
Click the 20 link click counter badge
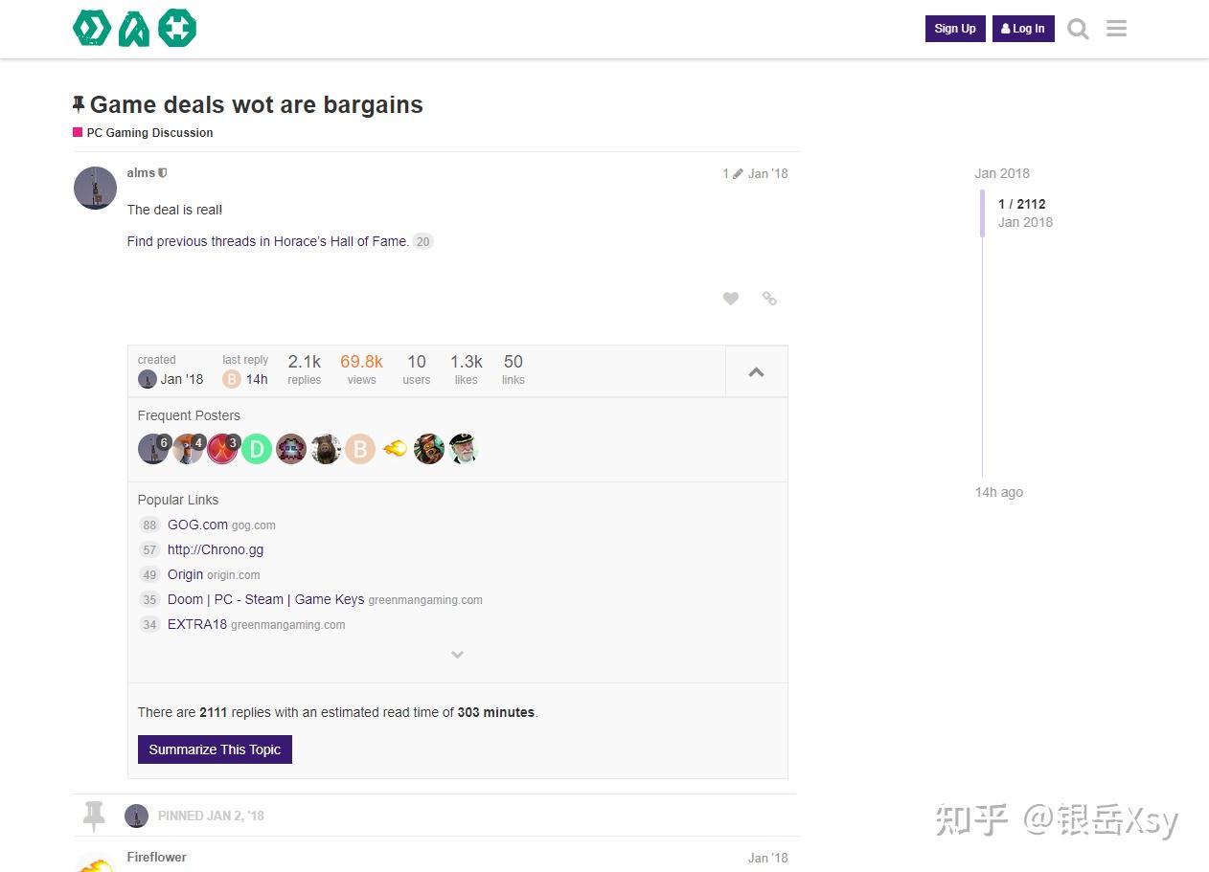tap(422, 242)
